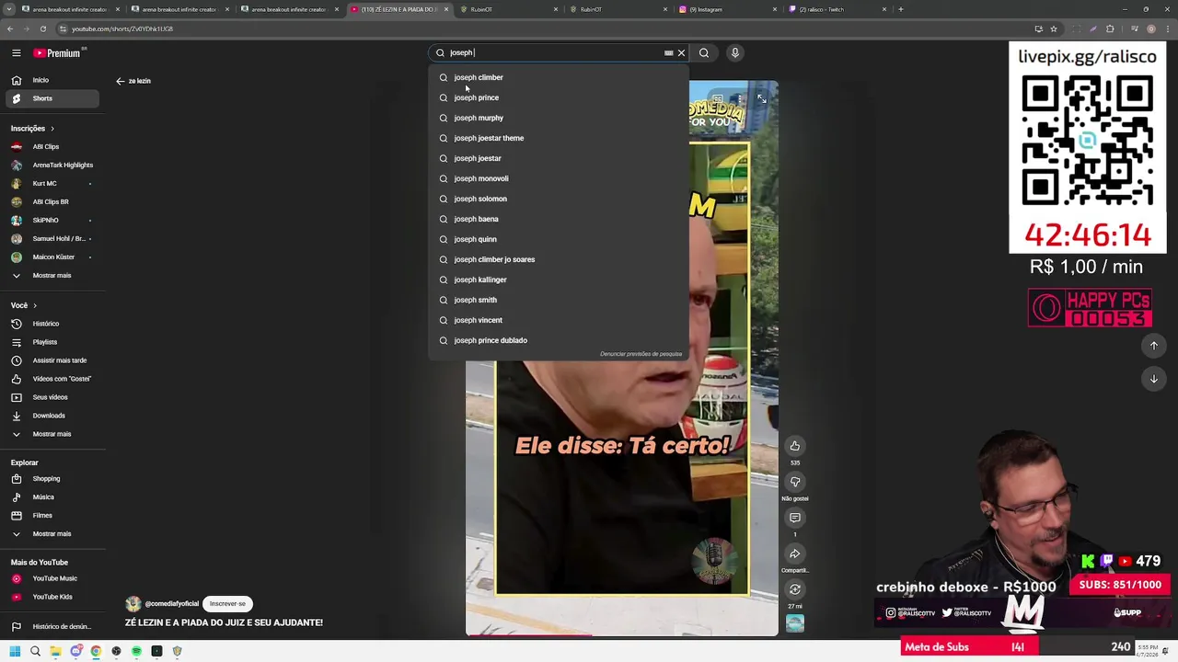Open Seus vídeos

coord(52,397)
